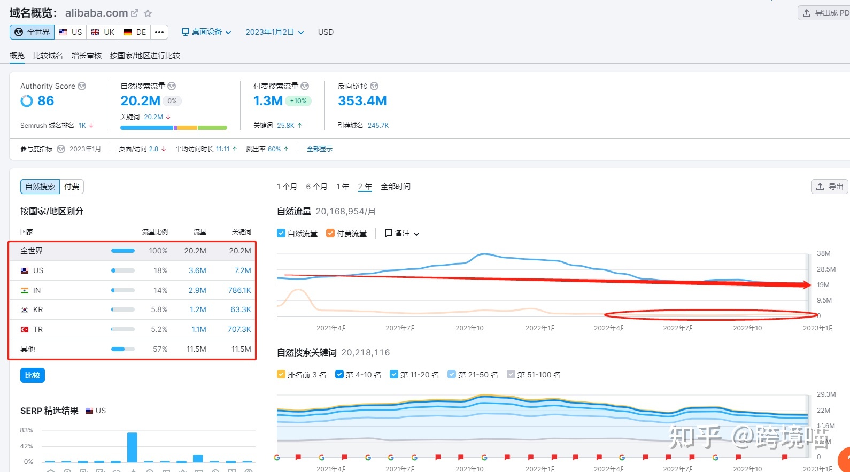This screenshot has width=850, height=472.
Task: Open the 按国家/地区进行比较 tab
Action: [145, 56]
